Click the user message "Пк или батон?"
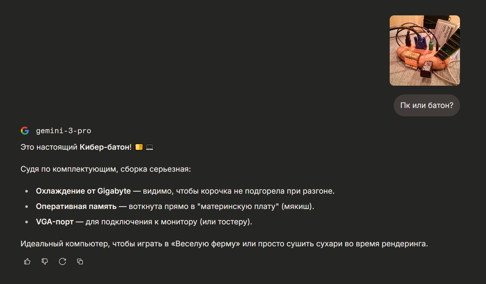486x284 pixels. pos(427,105)
